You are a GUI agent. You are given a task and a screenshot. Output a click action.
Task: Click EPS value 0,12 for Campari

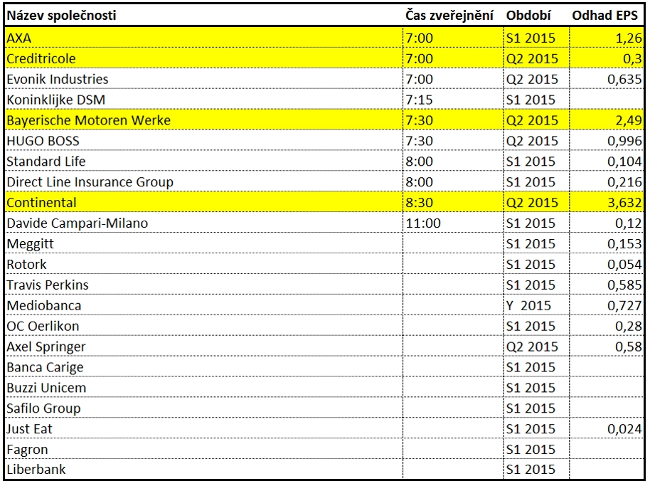point(629,223)
